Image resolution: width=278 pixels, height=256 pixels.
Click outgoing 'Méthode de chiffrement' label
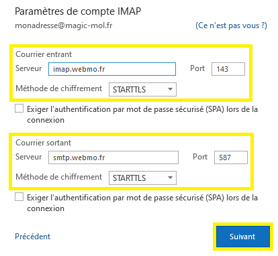(59, 177)
